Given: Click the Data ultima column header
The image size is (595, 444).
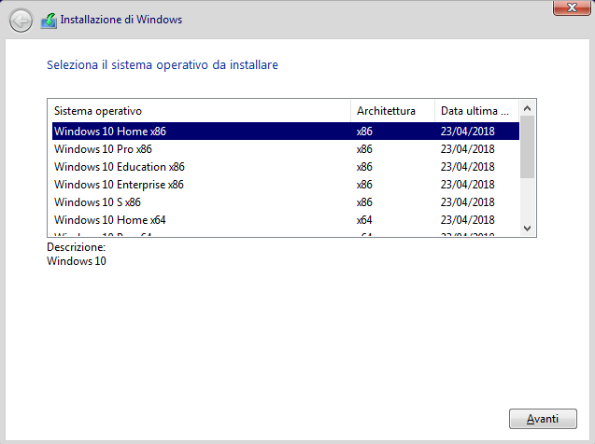Looking at the screenshot, I should (476, 111).
